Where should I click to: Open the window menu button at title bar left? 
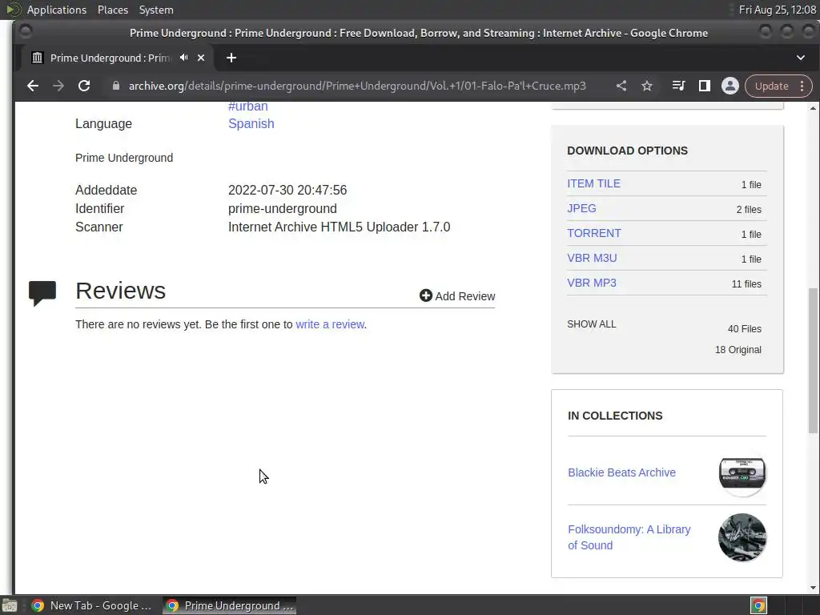(25, 32)
